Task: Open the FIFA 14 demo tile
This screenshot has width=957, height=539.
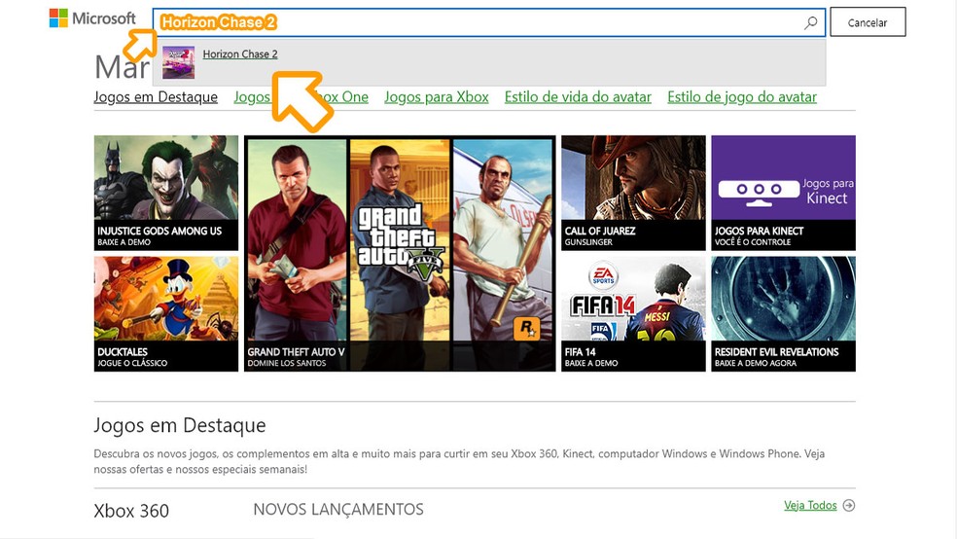Action: [633, 313]
